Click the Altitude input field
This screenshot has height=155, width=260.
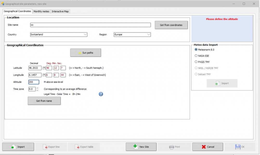(x=34, y=82)
